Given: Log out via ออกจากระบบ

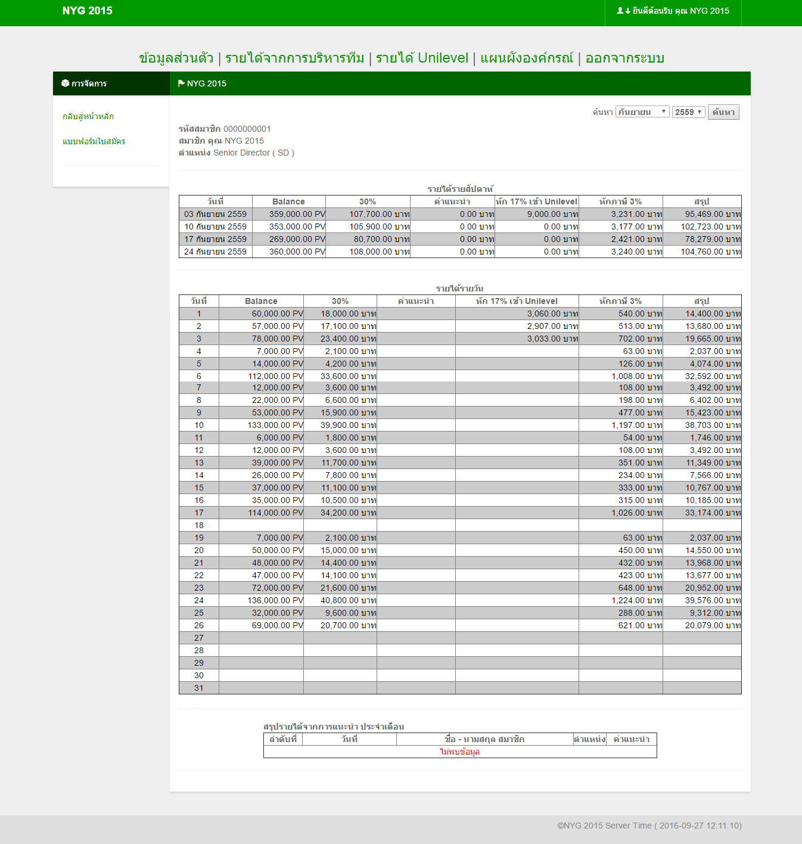Looking at the screenshot, I should pos(624,58).
